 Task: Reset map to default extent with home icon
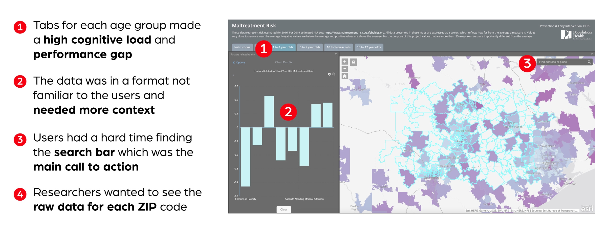pyautogui.click(x=345, y=76)
